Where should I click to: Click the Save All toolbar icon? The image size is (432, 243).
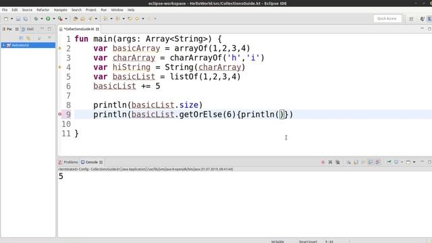pyautogui.click(x=26, y=19)
